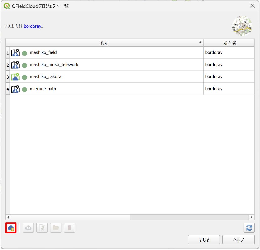
Task: Select row header number 1
Action: (x=8, y=53)
